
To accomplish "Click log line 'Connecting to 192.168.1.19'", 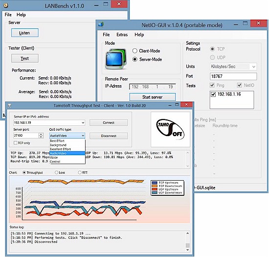I will (50, 234).
